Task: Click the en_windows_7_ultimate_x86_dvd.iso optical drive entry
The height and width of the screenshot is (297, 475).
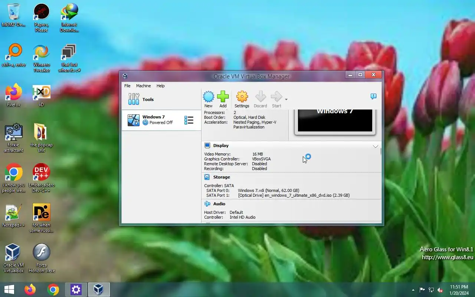Action: click(294, 195)
